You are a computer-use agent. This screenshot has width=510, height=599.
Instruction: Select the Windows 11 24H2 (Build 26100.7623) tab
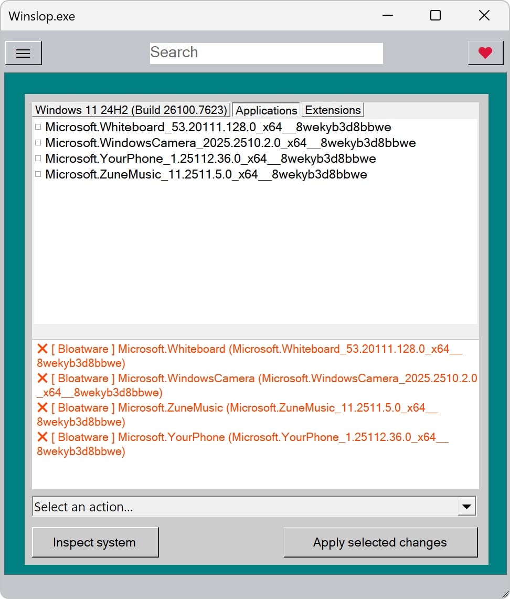tap(131, 110)
